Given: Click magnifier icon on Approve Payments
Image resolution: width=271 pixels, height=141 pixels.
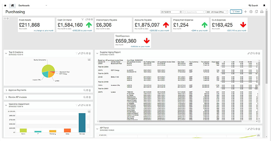Looking at the screenshot, I should tap(84, 90).
